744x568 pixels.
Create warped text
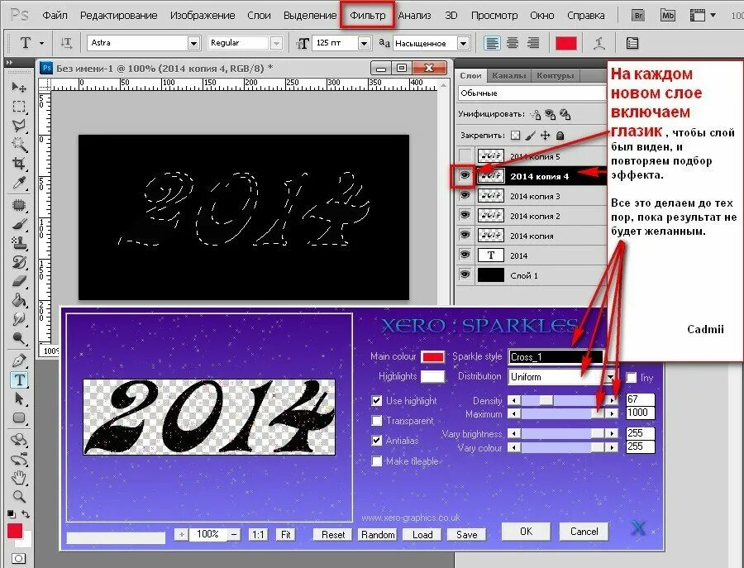(x=600, y=43)
